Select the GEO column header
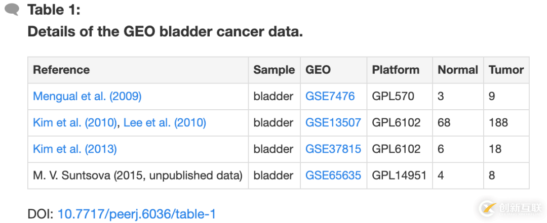Image resolution: width=547 pixels, height=223 pixels. [x=318, y=70]
